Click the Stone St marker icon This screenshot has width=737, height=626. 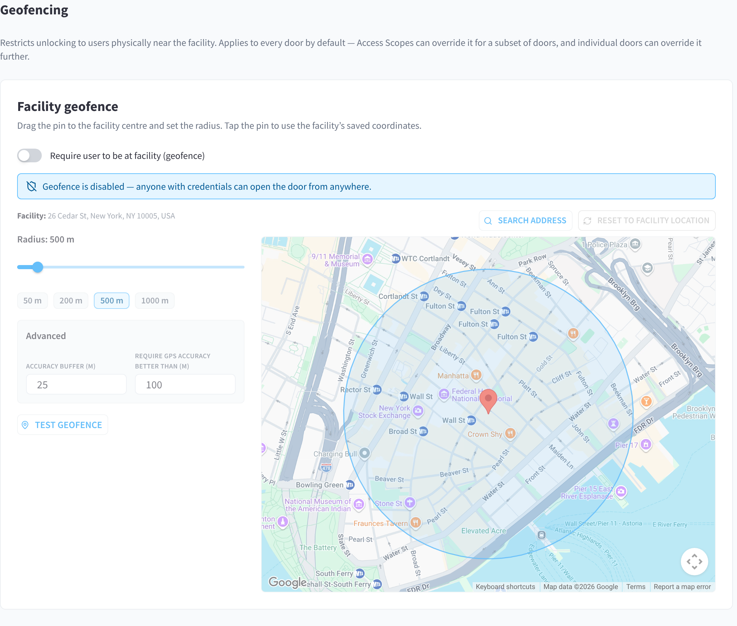[x=410, y=502]
